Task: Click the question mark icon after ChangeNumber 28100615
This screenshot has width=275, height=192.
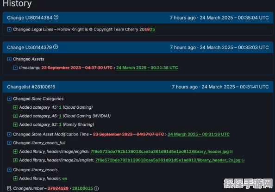Action: (96, 188)
